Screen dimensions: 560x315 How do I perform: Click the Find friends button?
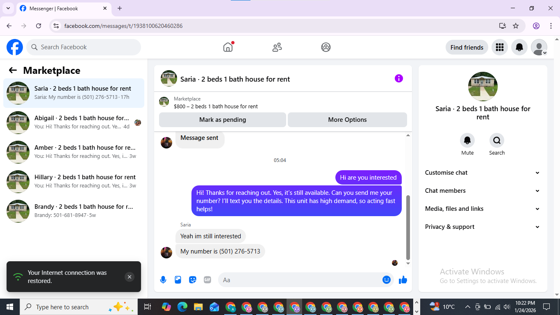click(467, 47)
